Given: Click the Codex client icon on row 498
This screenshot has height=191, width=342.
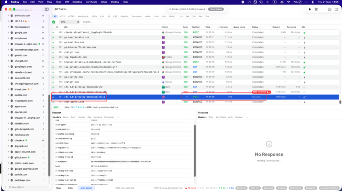Looking at the screenshot, I should tap(163, 82).
